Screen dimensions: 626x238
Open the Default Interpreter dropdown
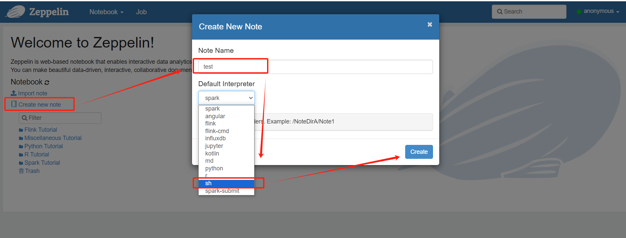point(226,98)
